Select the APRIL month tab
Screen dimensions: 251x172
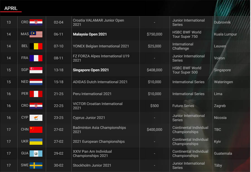click(x=11, y=8)
